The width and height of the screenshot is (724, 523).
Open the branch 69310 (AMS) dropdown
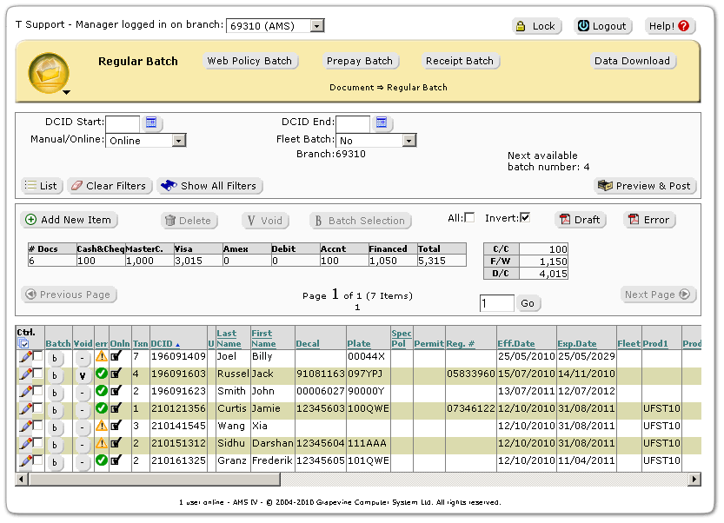pos(317,26)
